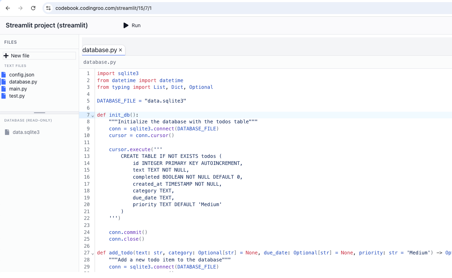Open data.sqlite3 in the database section

pos(26,132)
